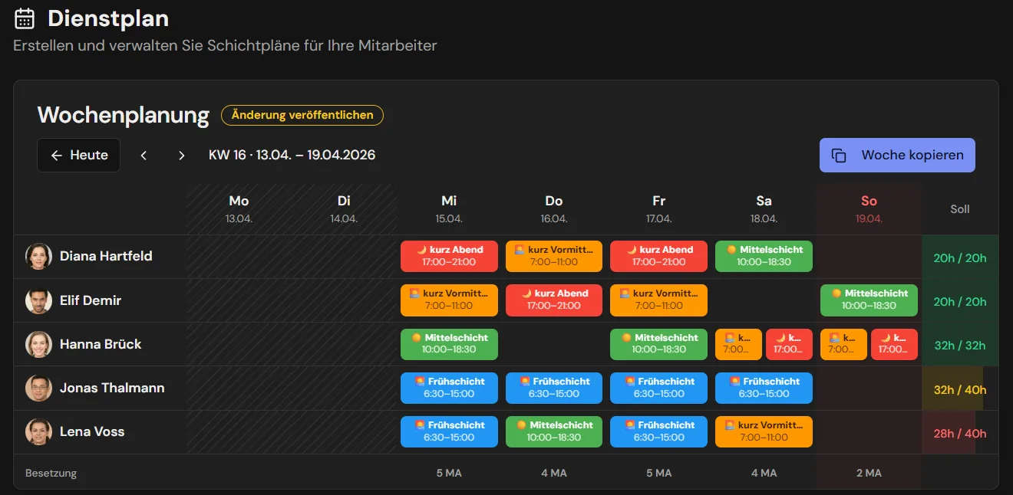Open Diana Hartfeld's Friday kurz Abend shift
The image size is (1013, 495).
pyautogui.click(x=658, y=256)
